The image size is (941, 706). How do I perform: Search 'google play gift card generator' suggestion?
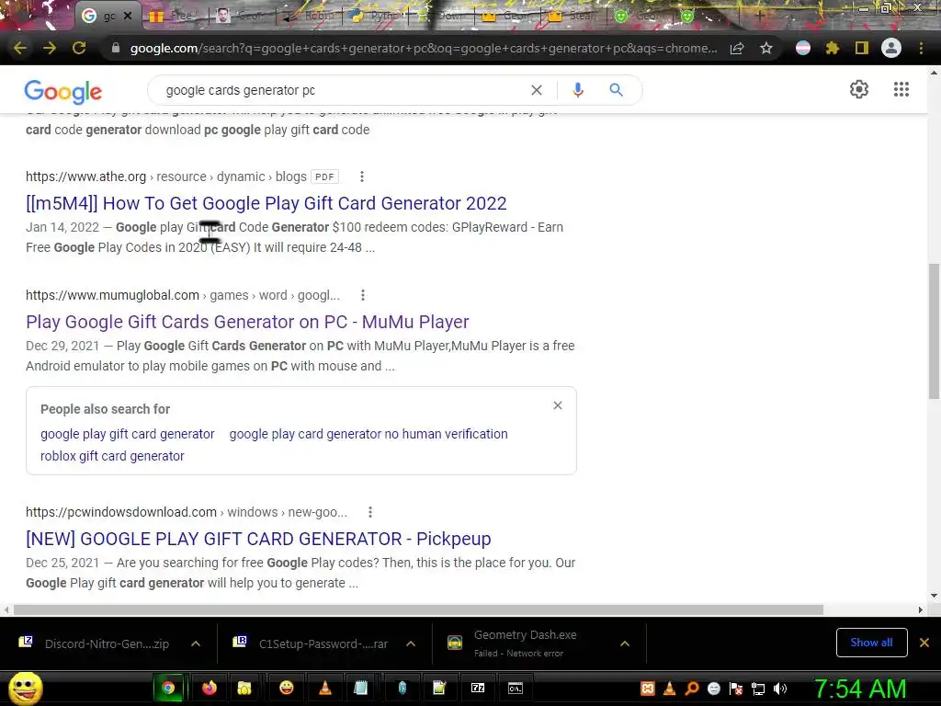[x=127, y=434]
